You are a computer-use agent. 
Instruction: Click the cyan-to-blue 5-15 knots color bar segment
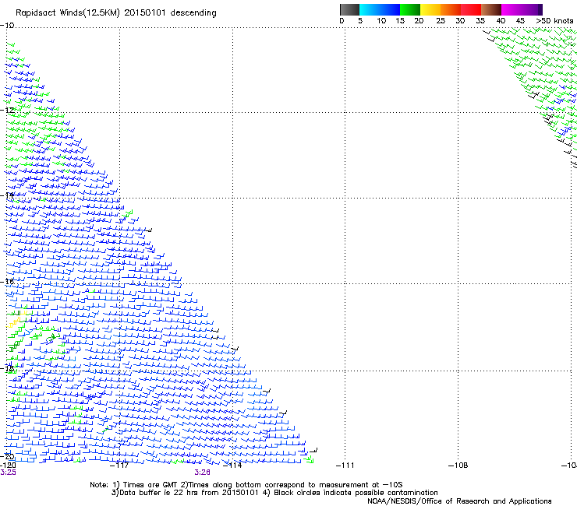(x=380, y=9)
